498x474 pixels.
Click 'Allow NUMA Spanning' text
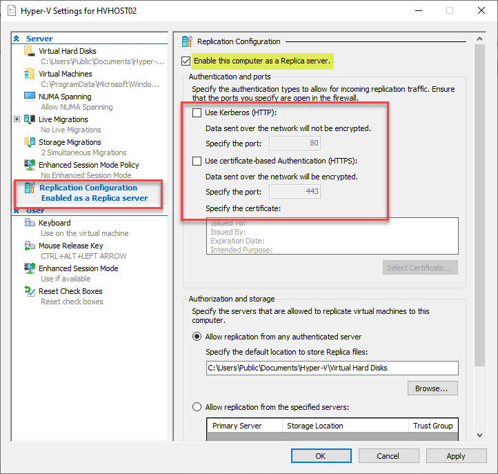point(77,107)
